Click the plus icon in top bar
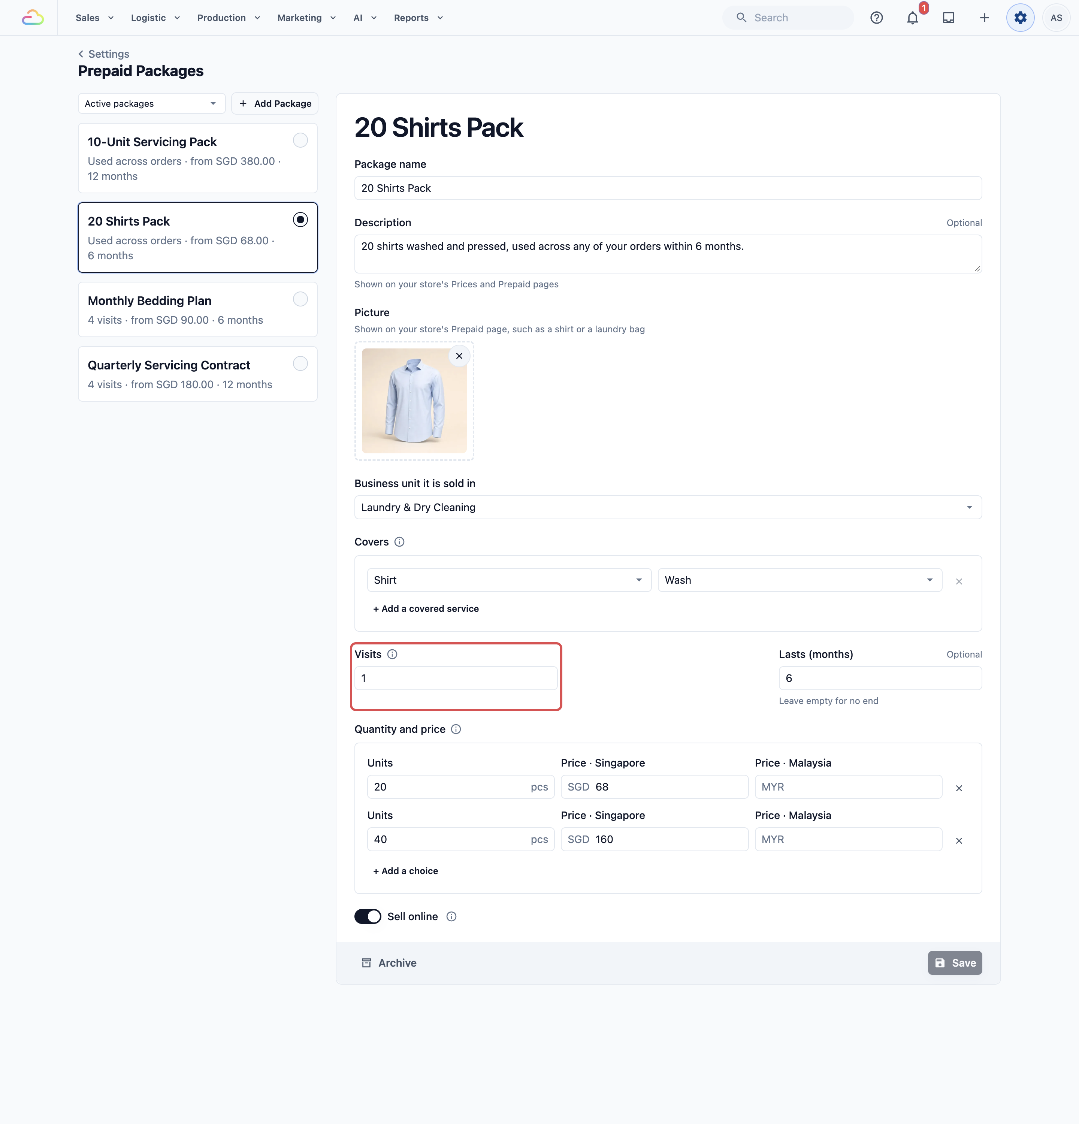Screen dimensions: 1079x1124 985,18
